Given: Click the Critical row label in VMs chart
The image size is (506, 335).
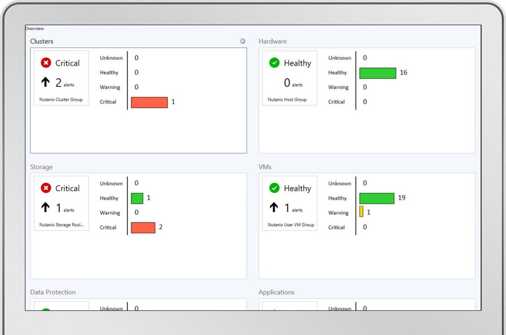Looking at the screenshot, I should (337, 227).
